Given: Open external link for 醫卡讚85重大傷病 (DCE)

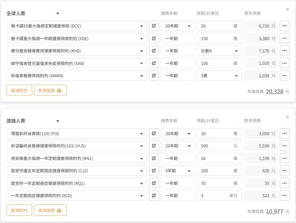Looking at the screenshot, I should [x=154, y=26].
